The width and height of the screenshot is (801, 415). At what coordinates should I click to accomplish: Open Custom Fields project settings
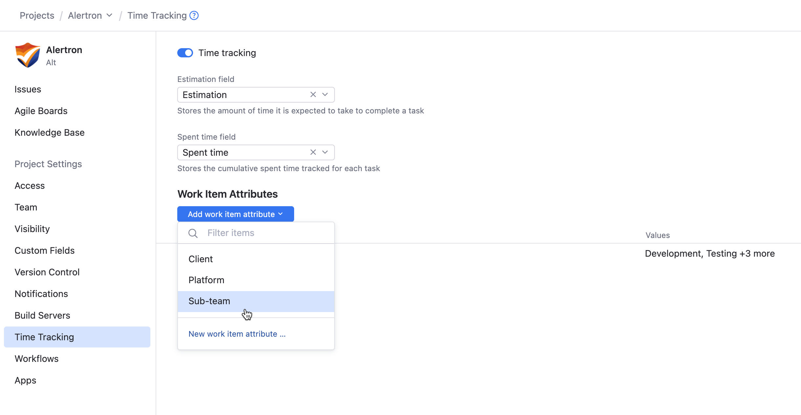45,250
